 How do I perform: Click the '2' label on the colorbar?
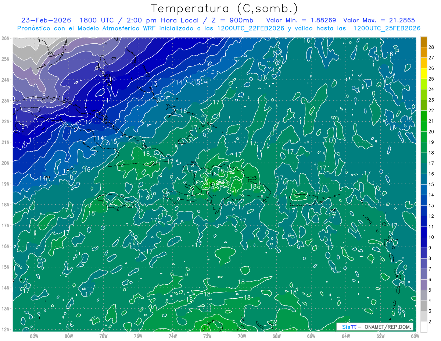point(430,322)
